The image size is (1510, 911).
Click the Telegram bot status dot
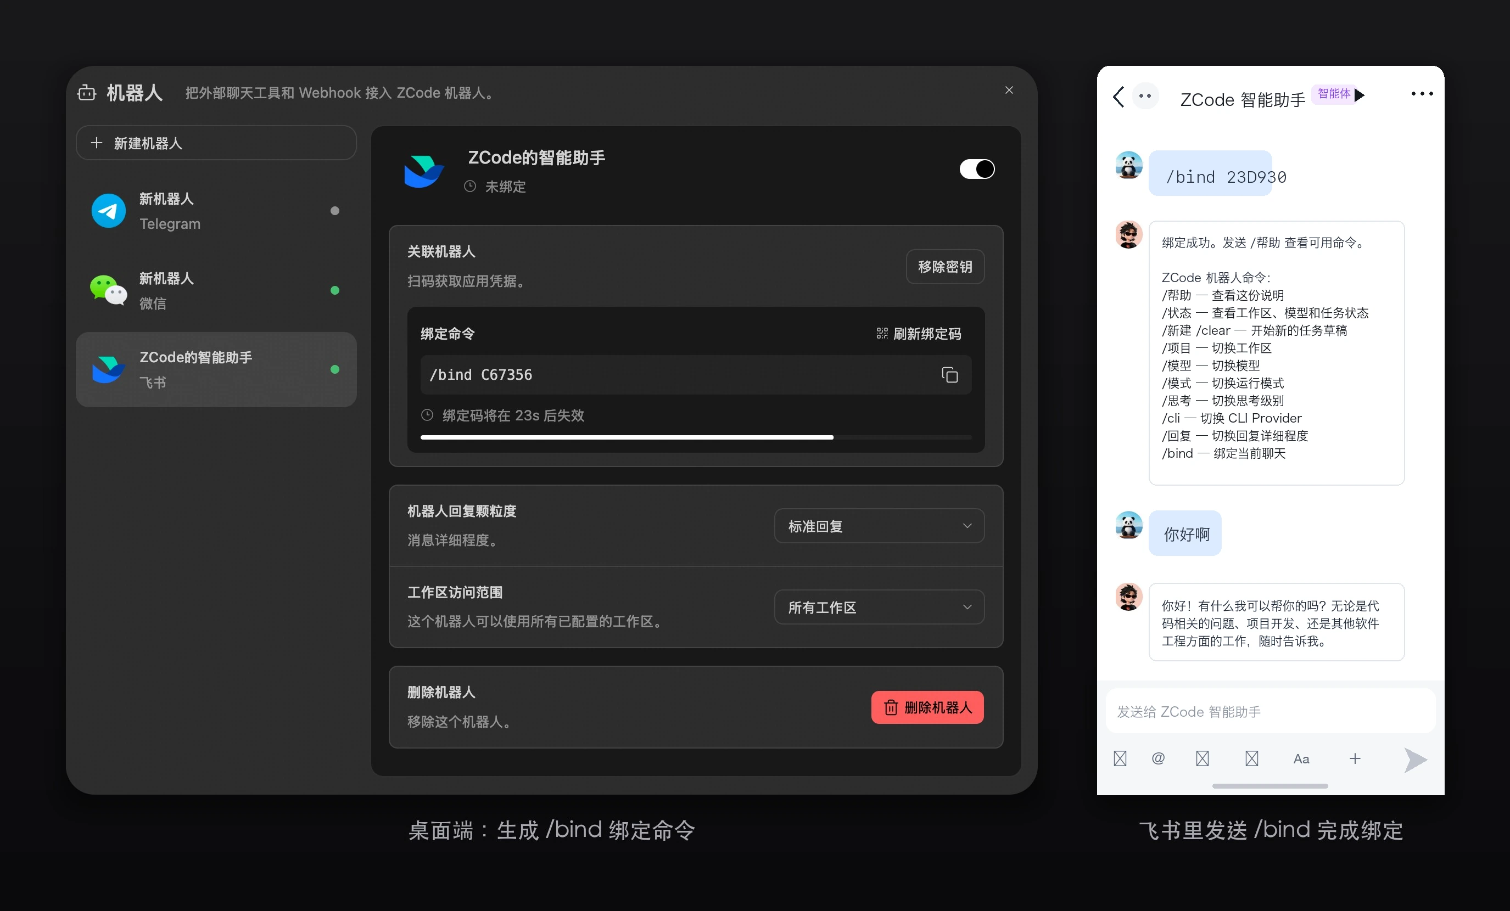[x=334, y=211]
